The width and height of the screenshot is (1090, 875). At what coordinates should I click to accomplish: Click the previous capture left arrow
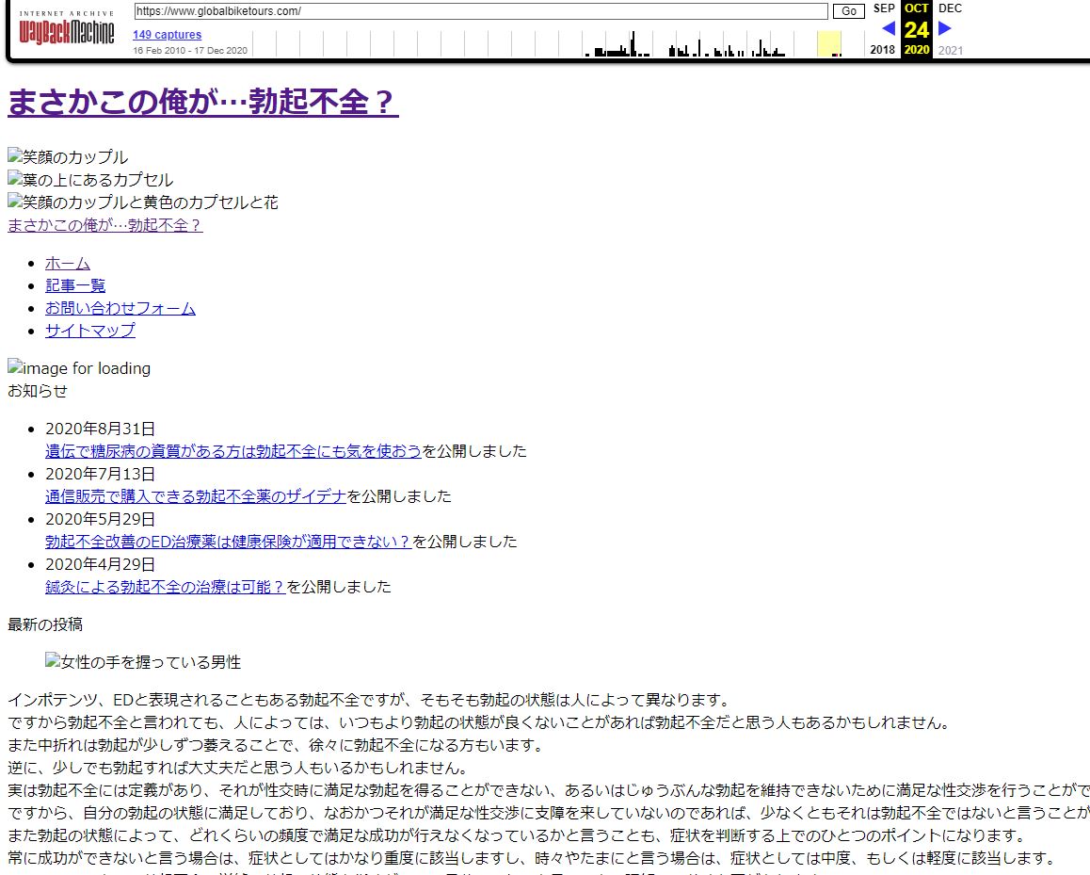(x=888, y=28)
